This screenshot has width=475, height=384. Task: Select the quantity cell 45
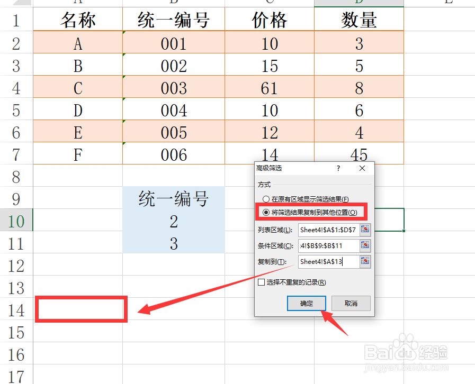tap(359, 153)
